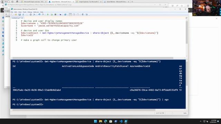Clear console pane icon in toolbar

34,14
